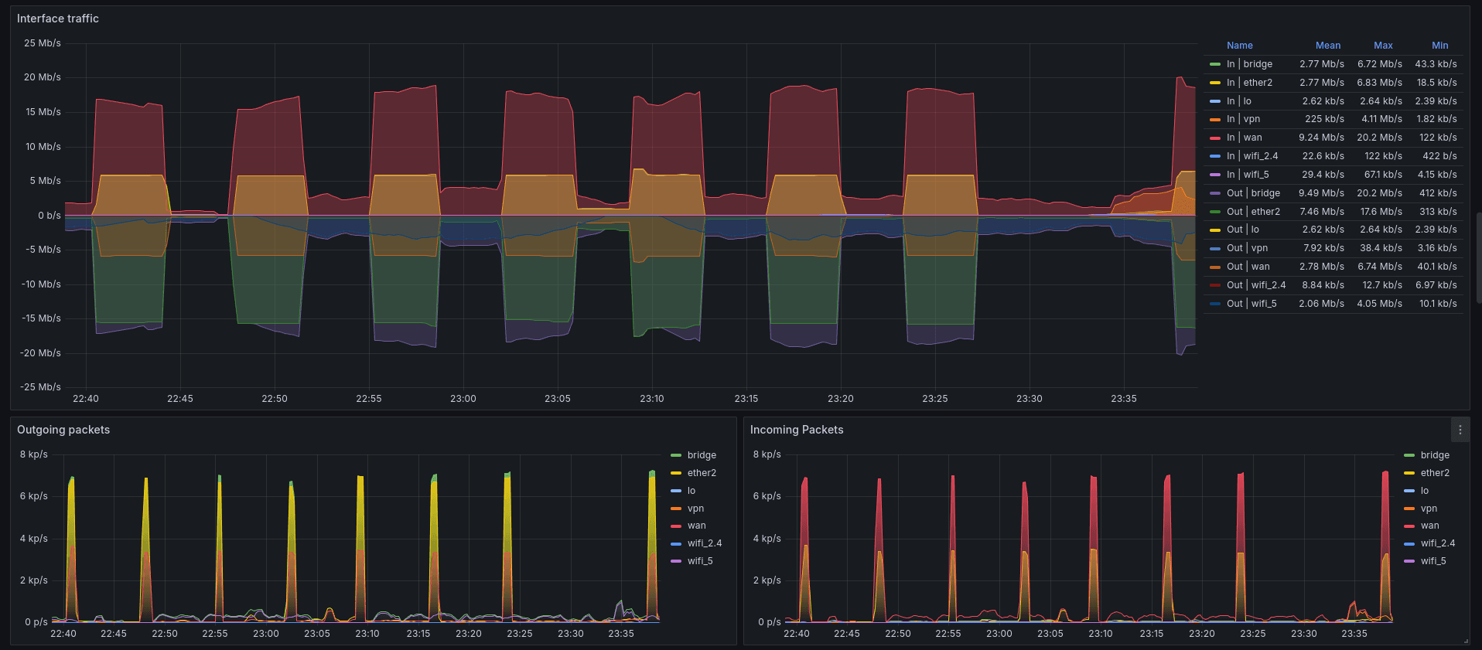Image resolution: width=1482 pixels, height=650 pixels.
Task: Click the Out | vpn color swatch
Action: coord(1215,248)
